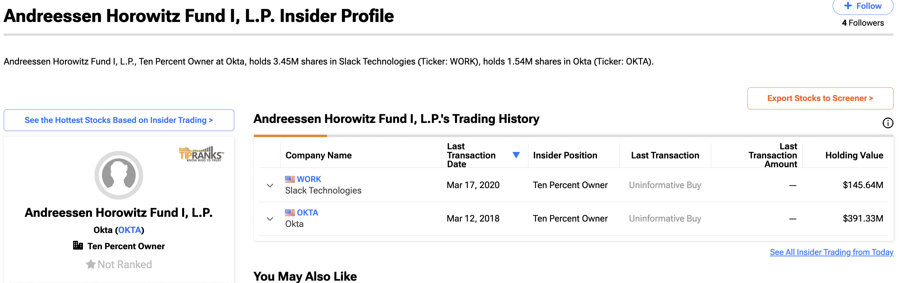Sort by Company Name column header

point(318,155)
